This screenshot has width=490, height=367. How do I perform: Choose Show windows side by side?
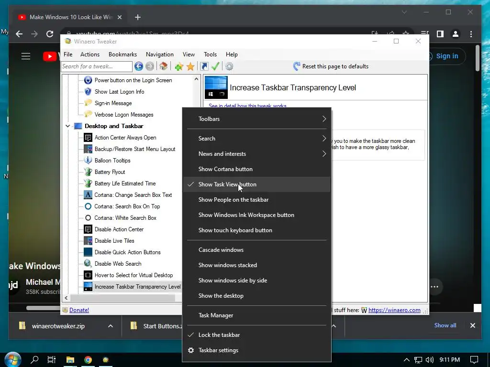click(256, 281)
